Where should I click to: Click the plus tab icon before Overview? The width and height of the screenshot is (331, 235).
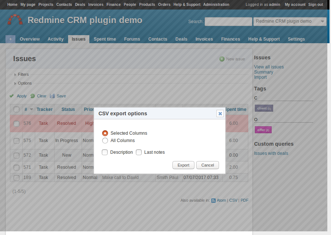pyautogui.click(x=10, y=39)
